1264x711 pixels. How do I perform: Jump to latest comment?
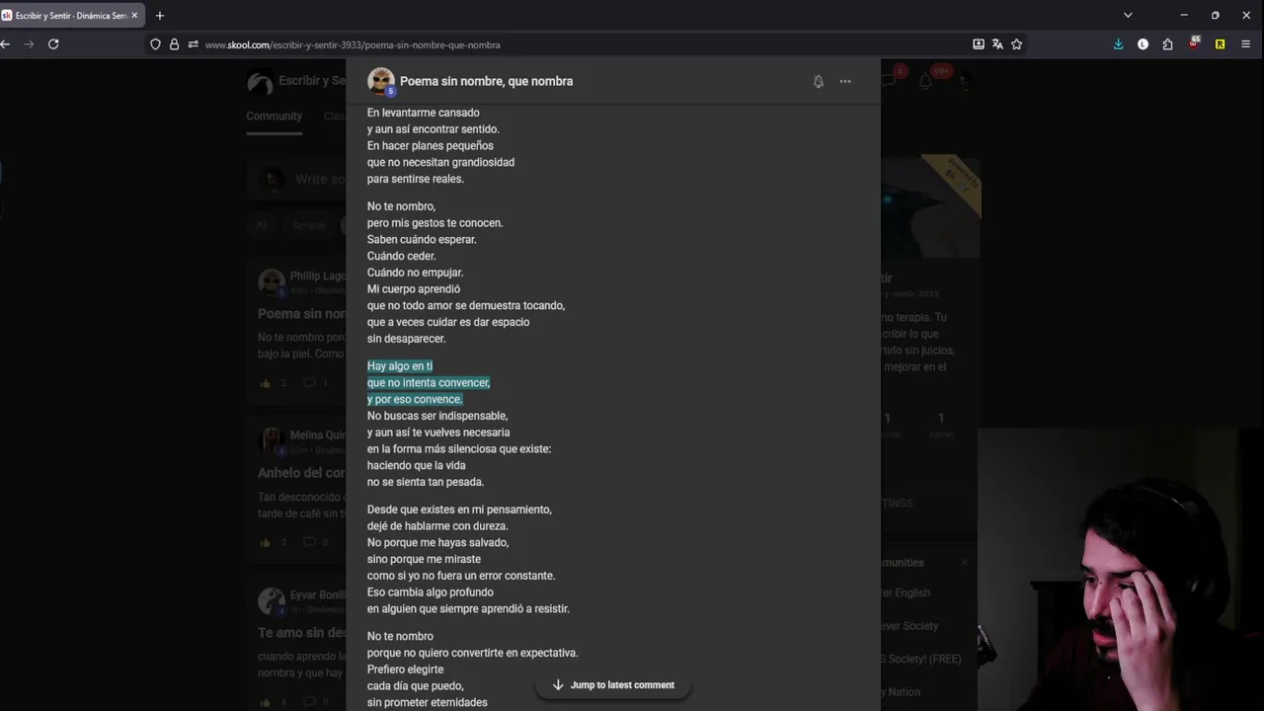point(612,684)
